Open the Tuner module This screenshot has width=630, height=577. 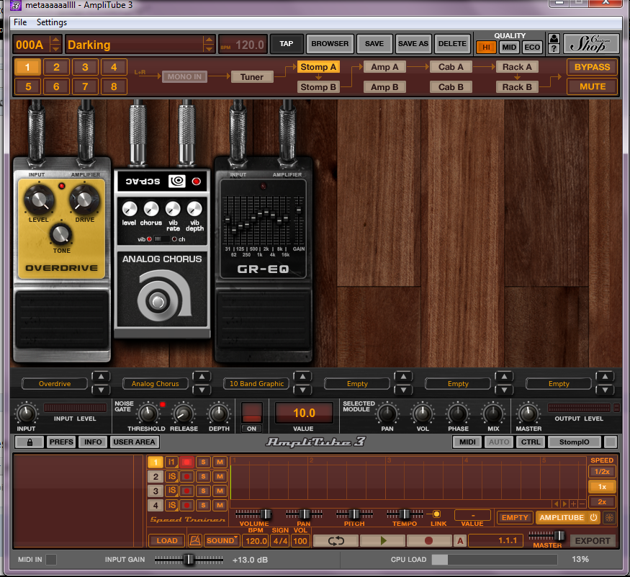coord(252,77)
